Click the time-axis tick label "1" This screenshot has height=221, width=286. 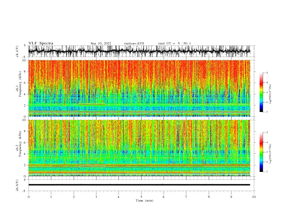pyautogui.click(x=51, y=197)
